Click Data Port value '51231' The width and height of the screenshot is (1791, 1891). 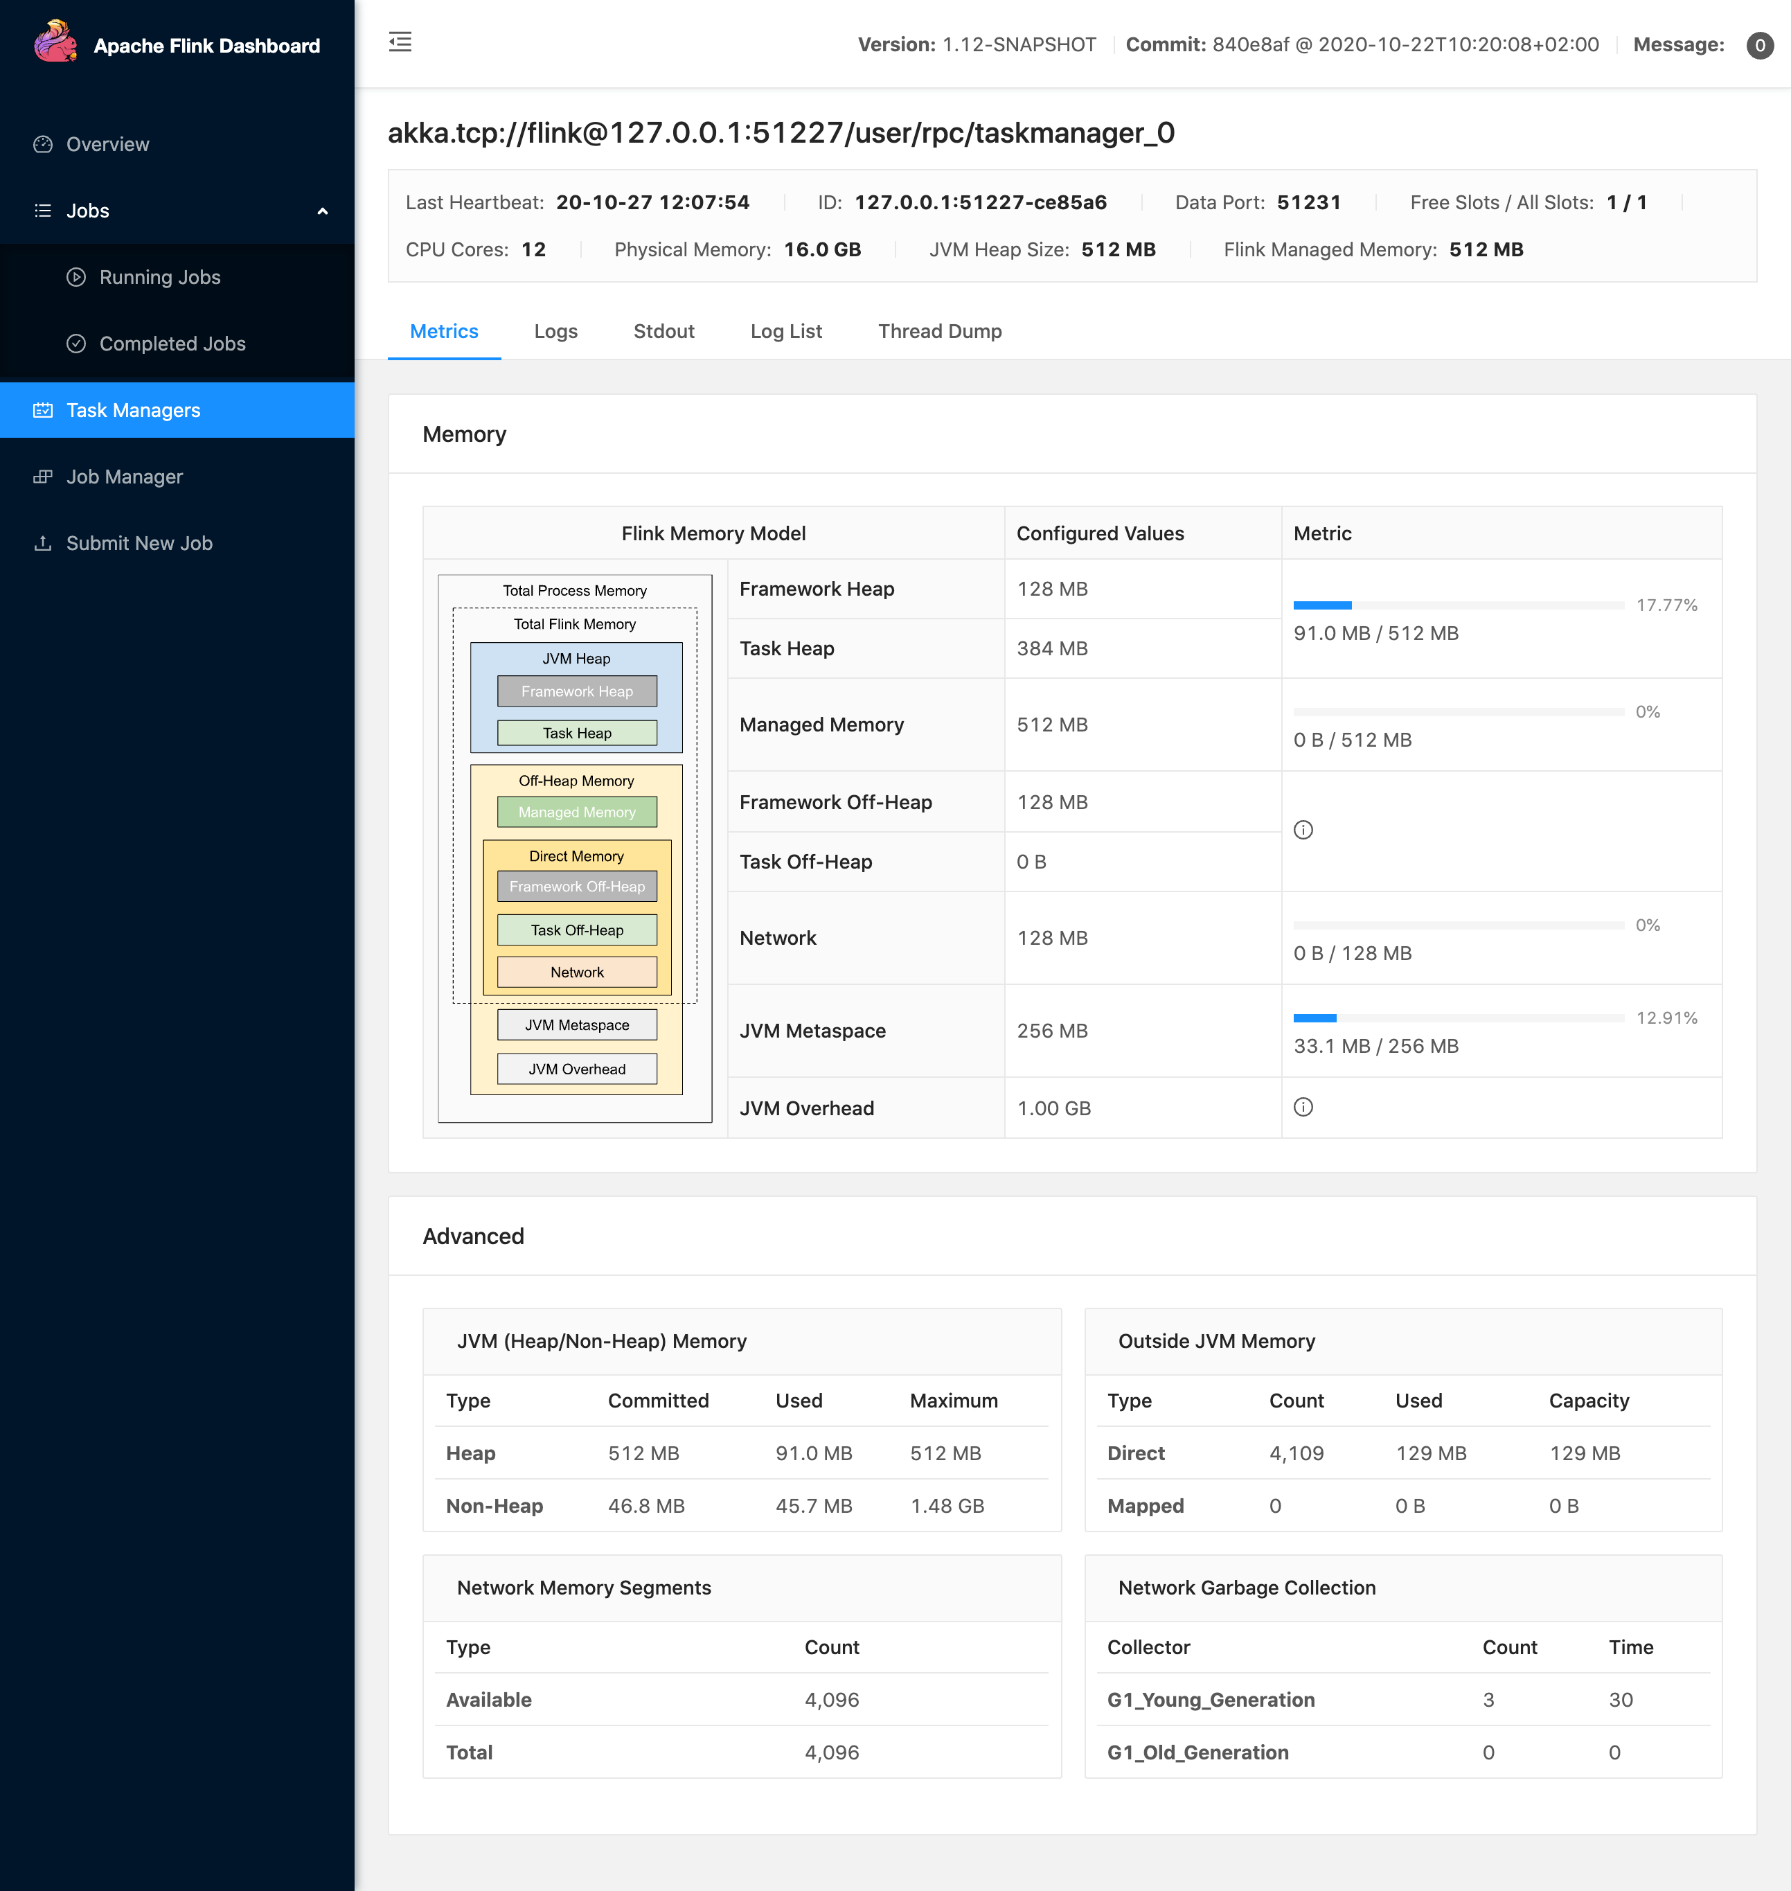(x=1309, y=202)
